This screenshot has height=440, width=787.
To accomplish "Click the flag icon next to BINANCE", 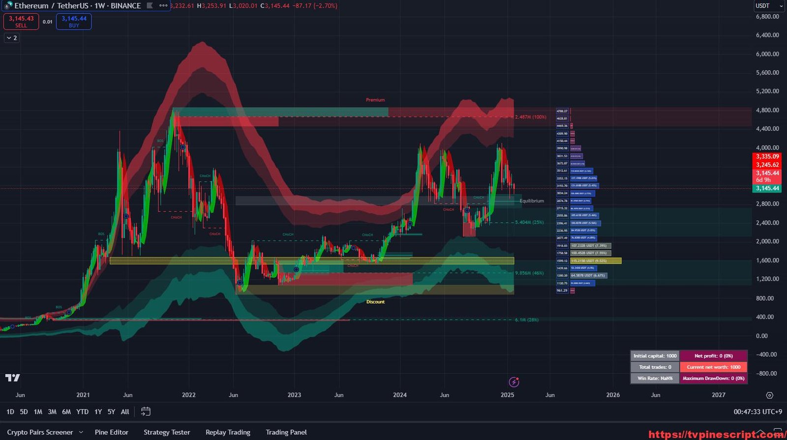I will pos(150,6).
